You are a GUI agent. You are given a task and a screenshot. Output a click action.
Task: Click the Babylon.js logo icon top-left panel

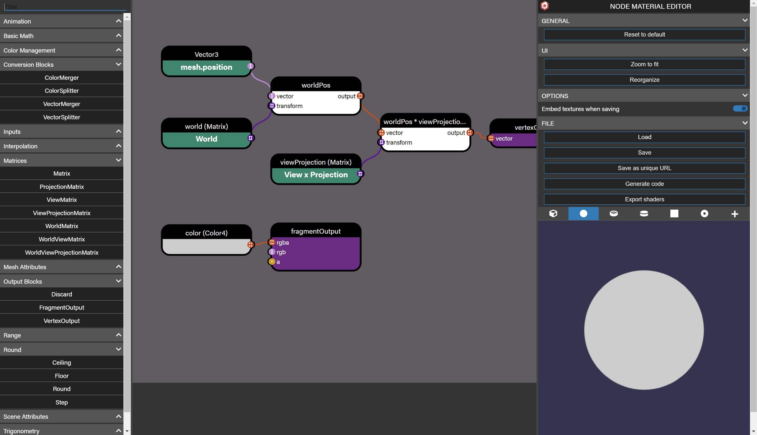(544, 6)
